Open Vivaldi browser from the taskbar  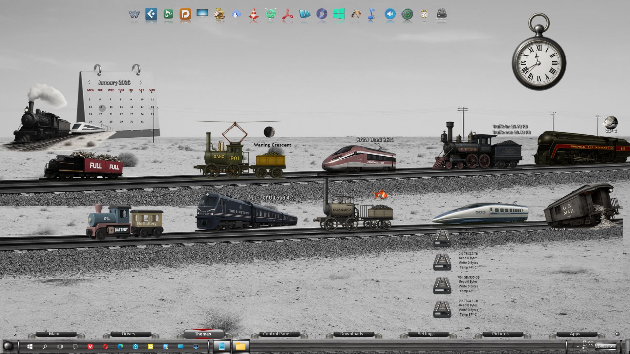click(x=90, y=346)
